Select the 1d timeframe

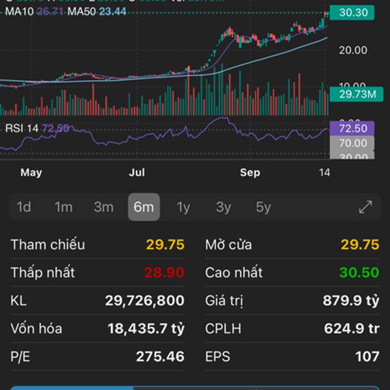24,207
